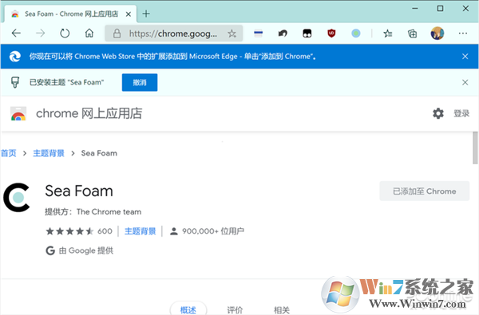
Task: Click the 登录 sign-in link
Action: click(x=461, y=113)
